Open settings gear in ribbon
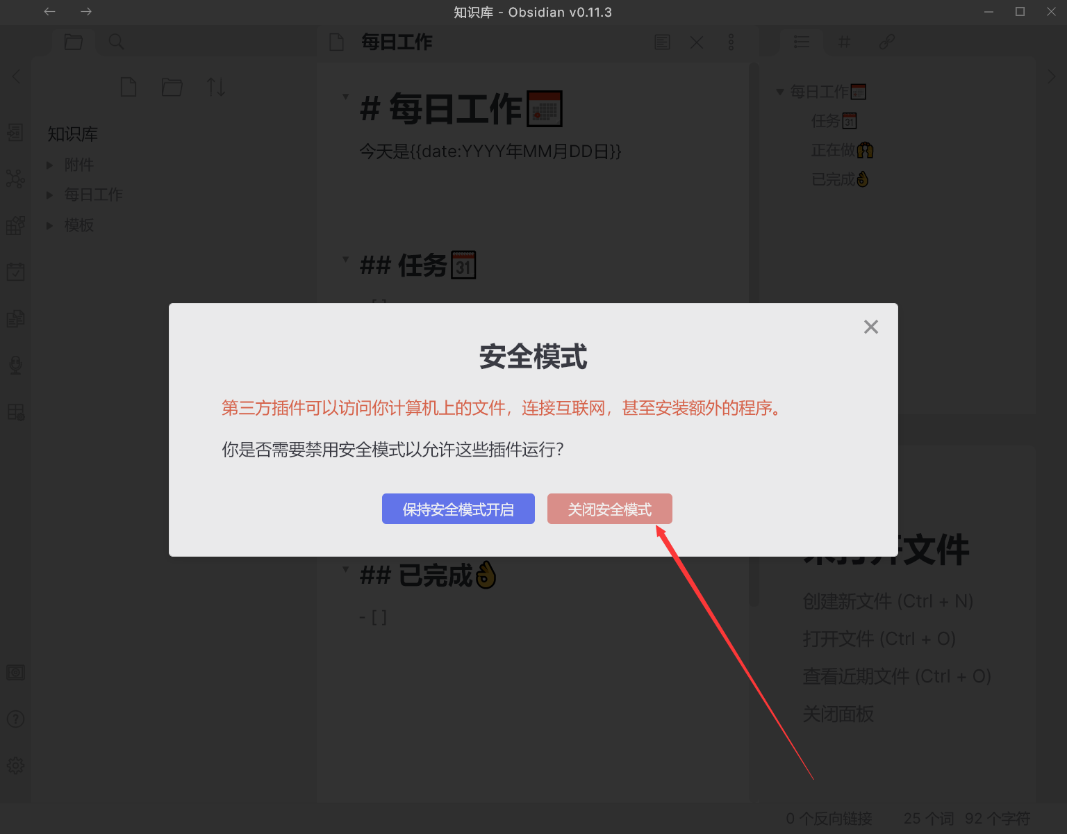This screenshot has width=1067, height=834. [15, 765]
